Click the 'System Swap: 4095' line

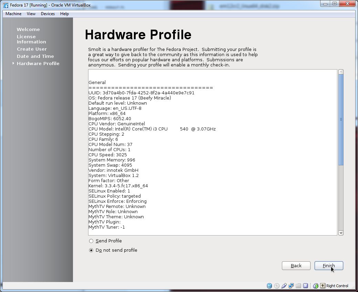coord(110,165)
